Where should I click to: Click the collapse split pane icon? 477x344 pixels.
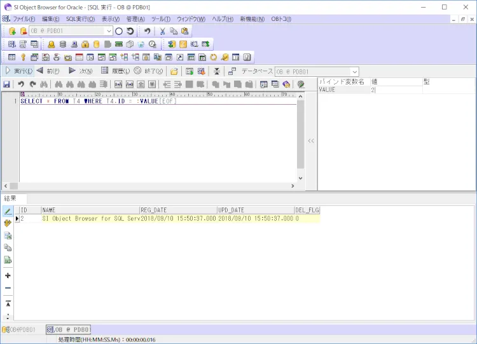coord(217,71)
